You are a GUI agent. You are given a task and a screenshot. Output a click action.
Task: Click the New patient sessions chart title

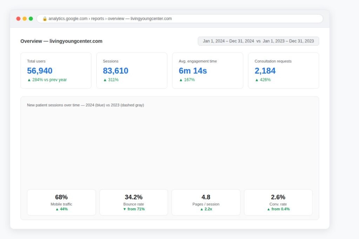86,105
